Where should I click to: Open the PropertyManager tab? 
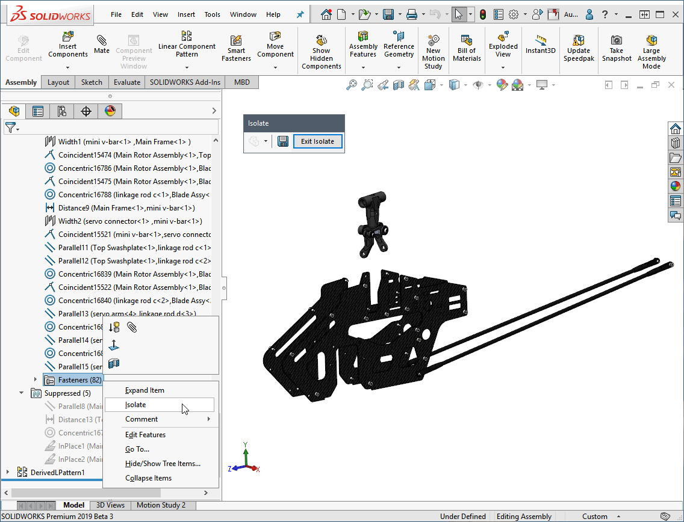coord(38,111)
